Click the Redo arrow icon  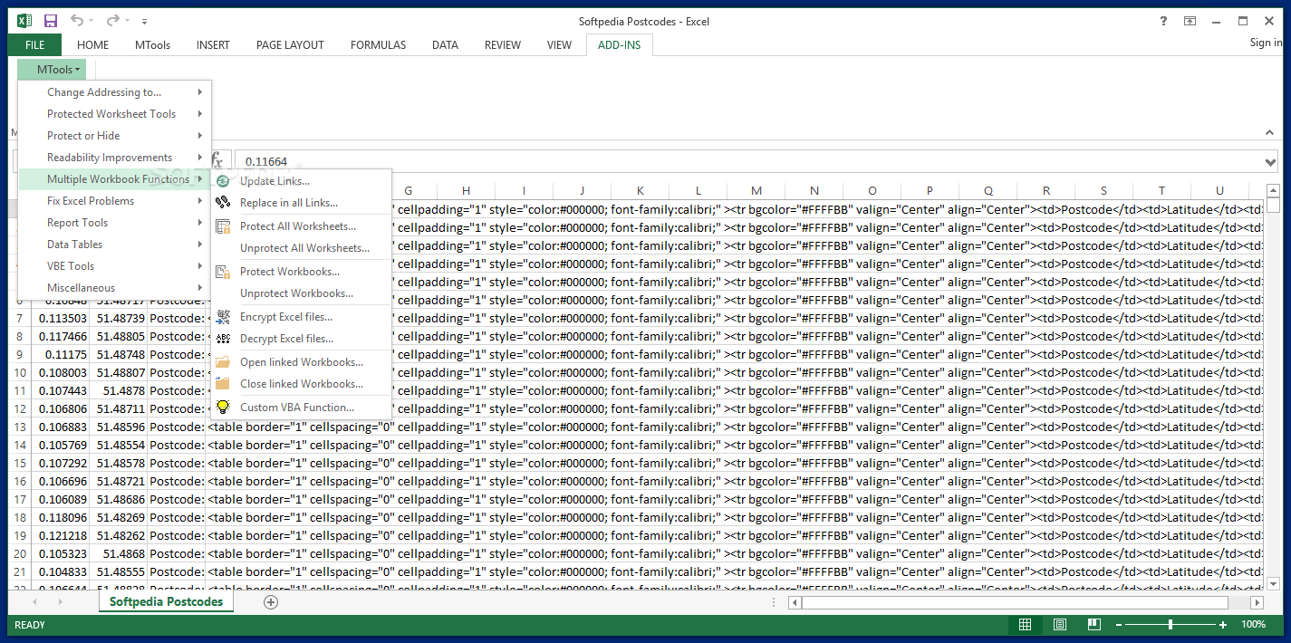[112, 21]
